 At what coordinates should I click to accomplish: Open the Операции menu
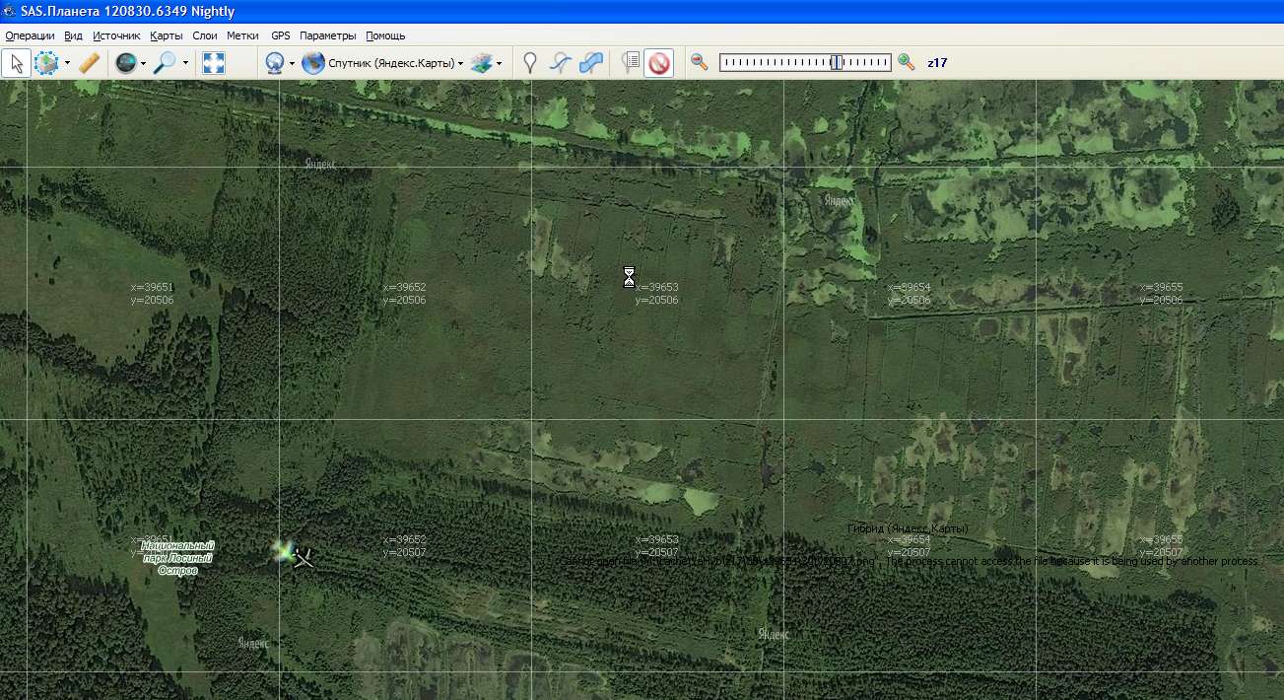point(30,35)
